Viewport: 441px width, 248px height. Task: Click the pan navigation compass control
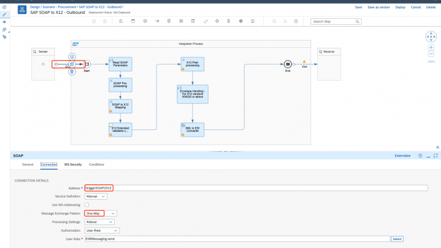431,36
